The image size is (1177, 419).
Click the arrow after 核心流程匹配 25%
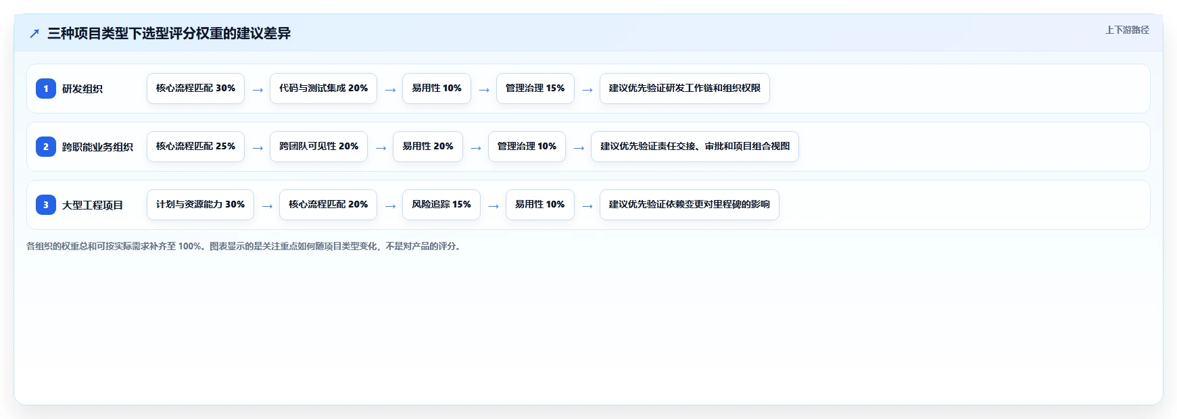point(258,148)
